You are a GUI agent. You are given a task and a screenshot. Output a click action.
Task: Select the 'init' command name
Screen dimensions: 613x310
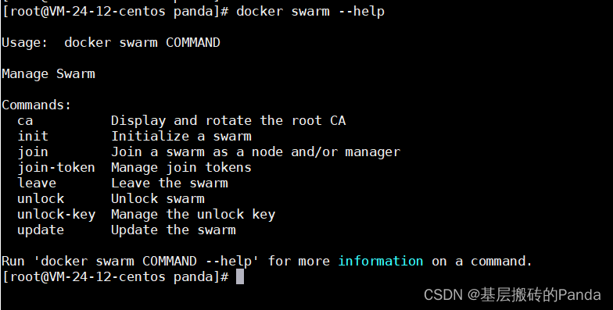click(x=33, y=136)
